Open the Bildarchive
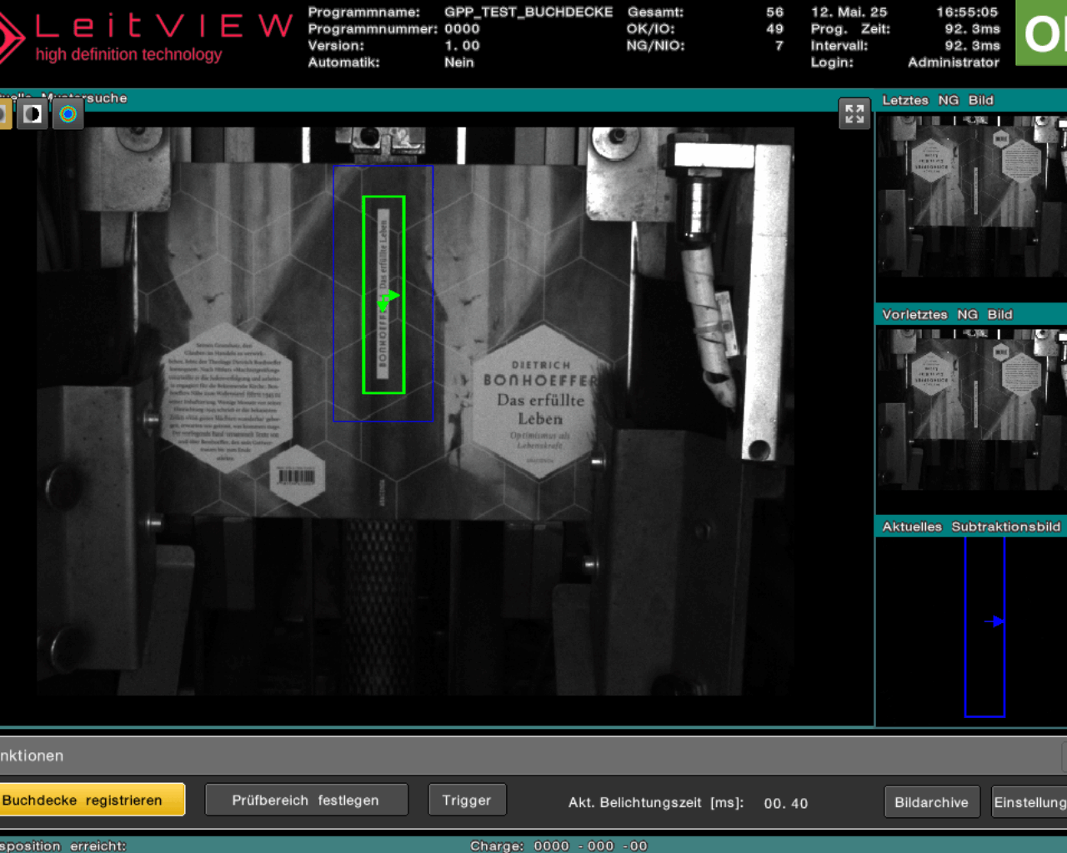 click(932, 802)
